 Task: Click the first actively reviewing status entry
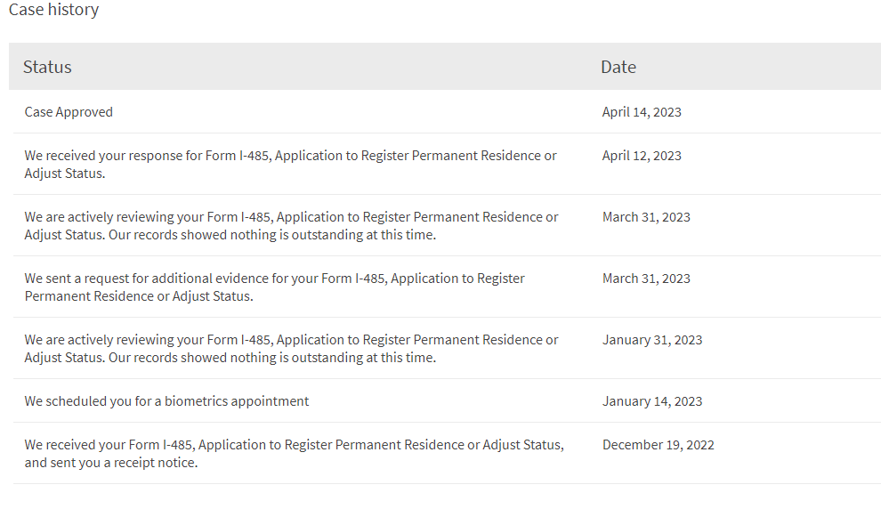[291, 226]
